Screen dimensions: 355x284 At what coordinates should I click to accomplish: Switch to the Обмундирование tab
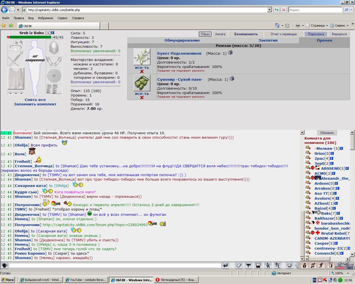182,40
